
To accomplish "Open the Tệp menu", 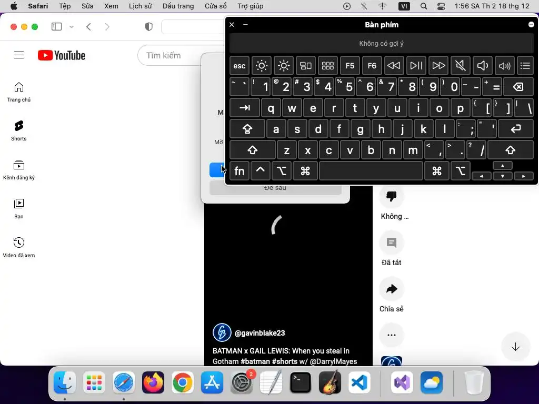I will pos(65,6).
